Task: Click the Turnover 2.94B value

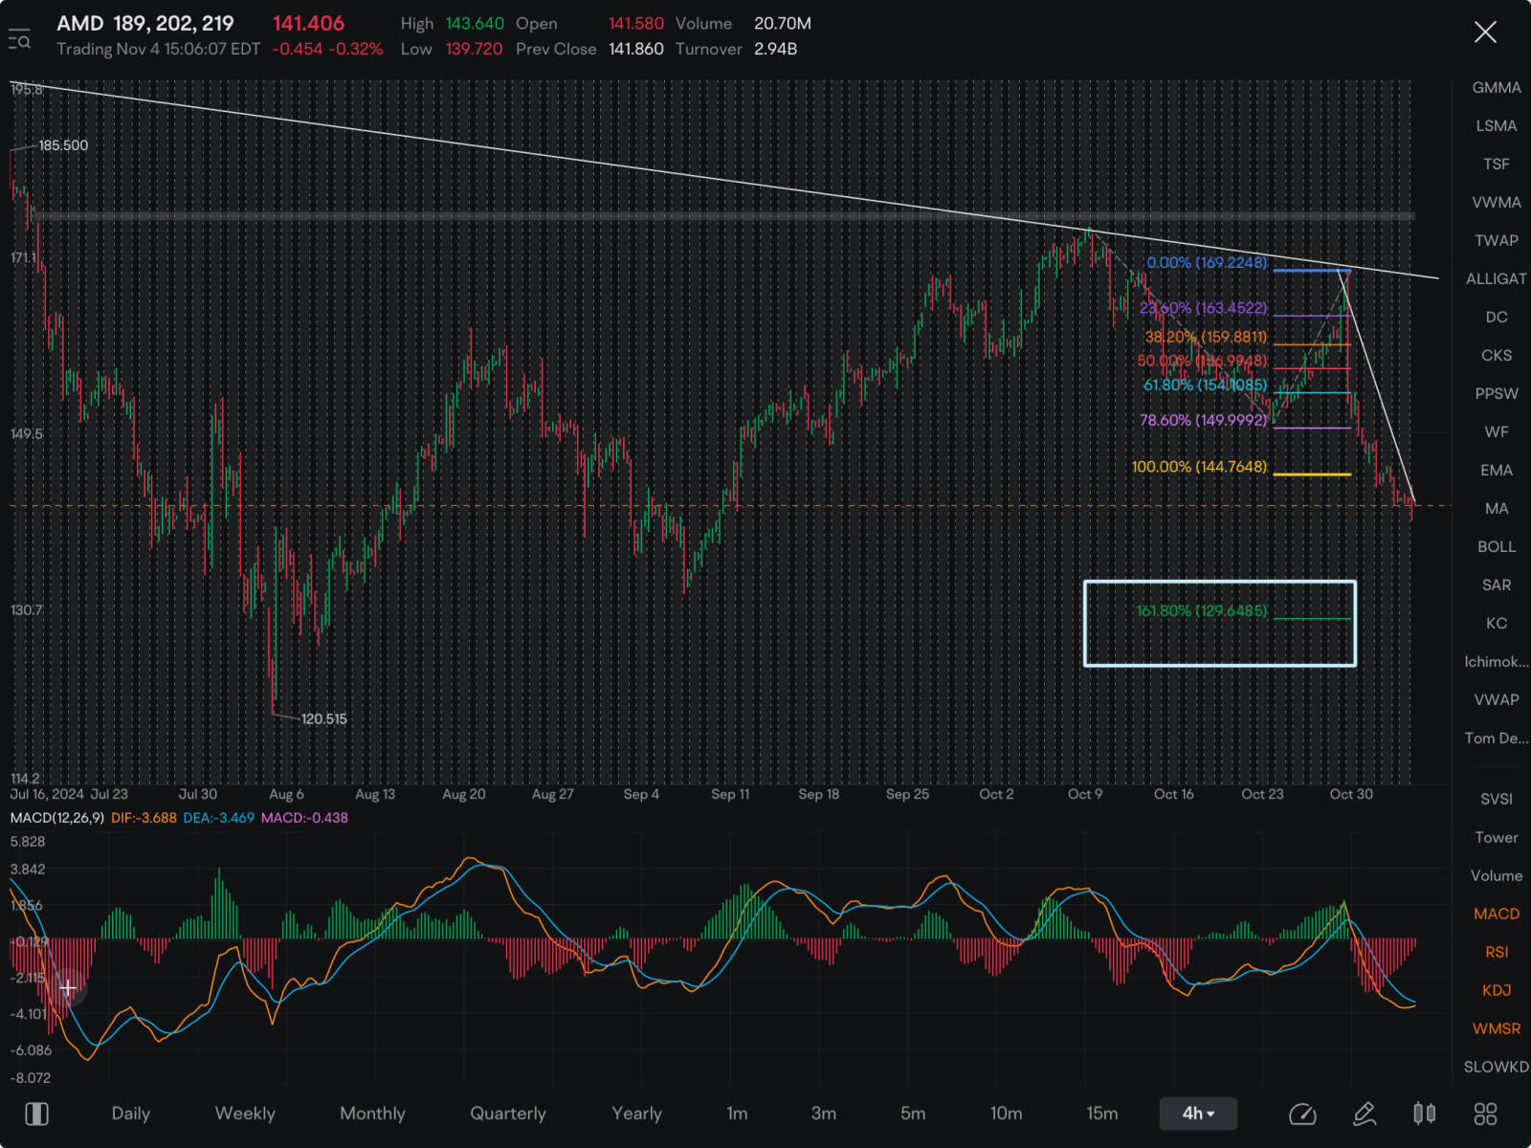Action: 775,49
